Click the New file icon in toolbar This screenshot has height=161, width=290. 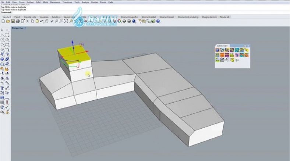(3, 21)
